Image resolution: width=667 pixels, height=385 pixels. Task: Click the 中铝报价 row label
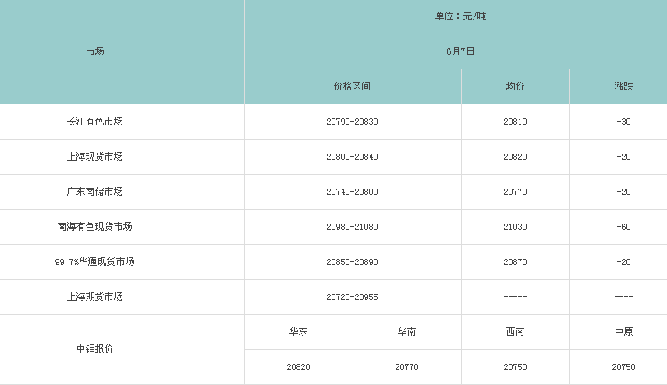[x=94, y=349]
